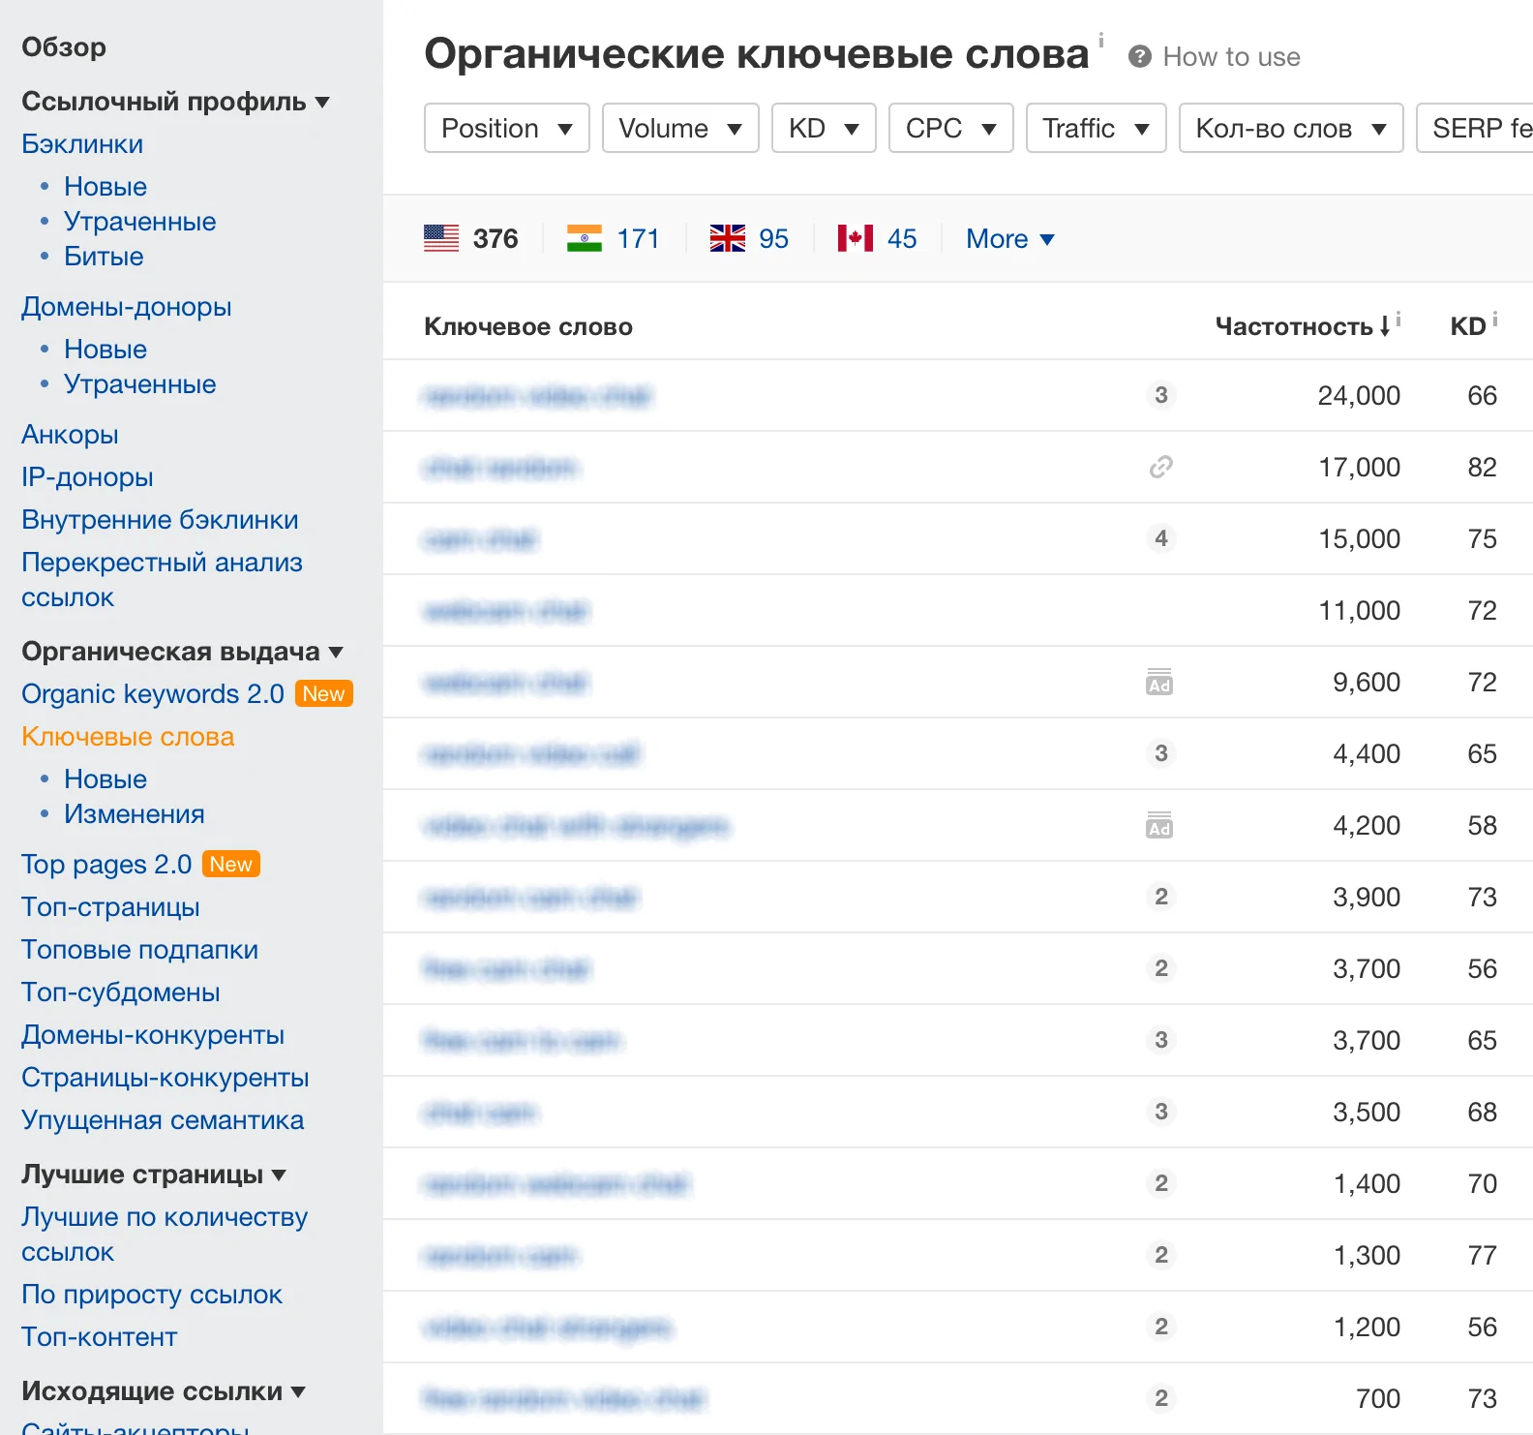Click SERP features badge in 24,000 row
Viewport: 1533px width, 1435px height.
1161,395
